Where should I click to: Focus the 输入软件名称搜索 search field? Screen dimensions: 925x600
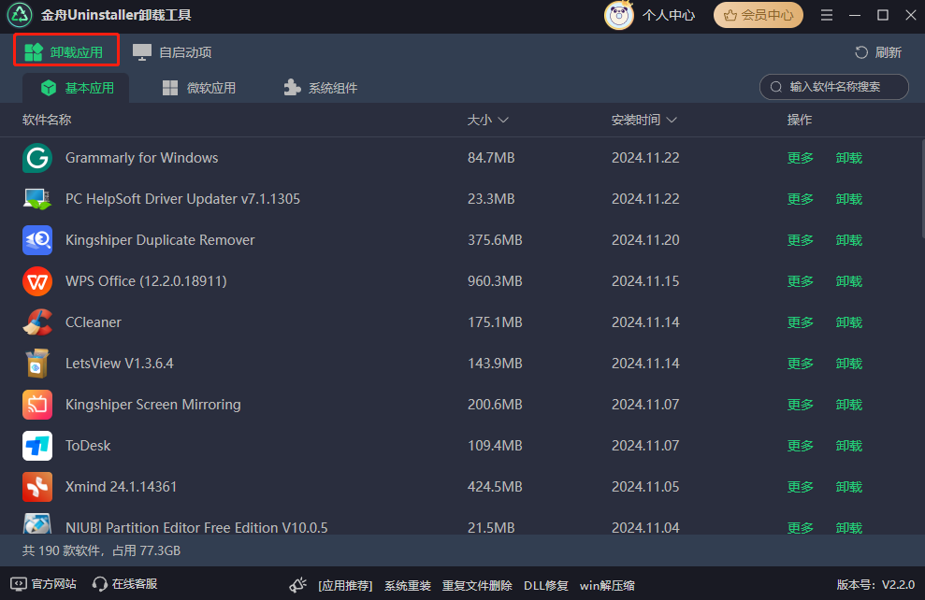pyautogui.click(x=833, y=87)
